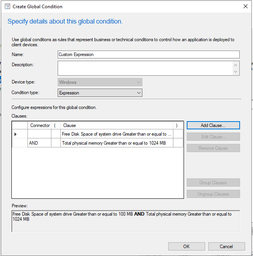This screenshot has width=253, height=256.
Task: Select the AND connector cell
Action: pyautogui.click(x=39, y=143)
